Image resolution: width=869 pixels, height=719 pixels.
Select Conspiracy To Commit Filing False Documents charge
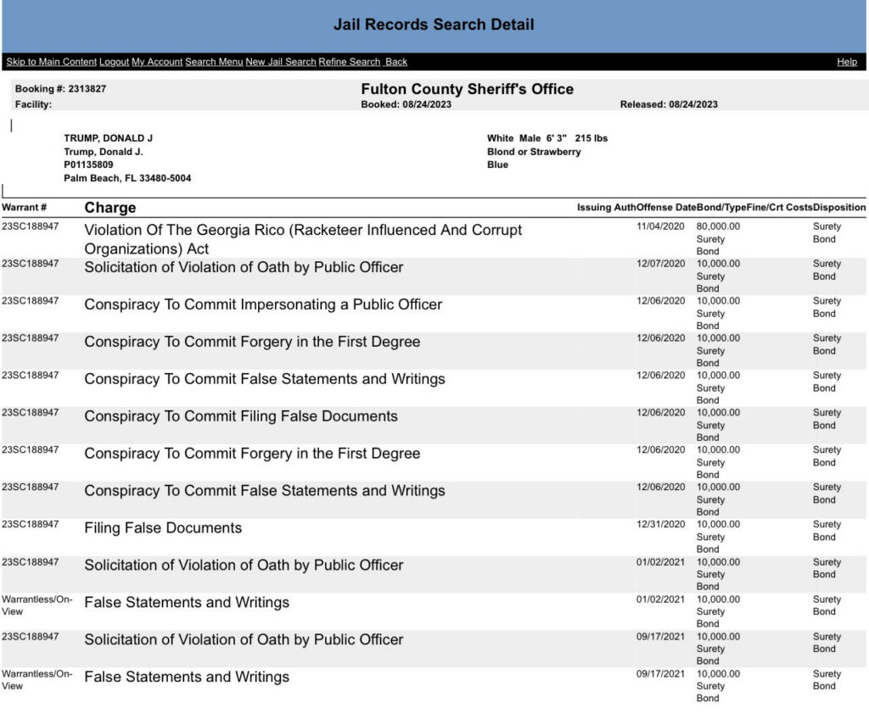tap(240, 416)
